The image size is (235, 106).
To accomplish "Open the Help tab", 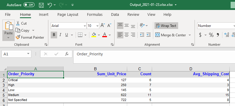I will pos(167,15).
